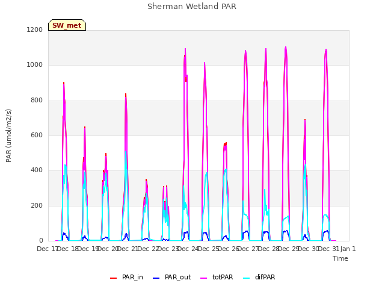385x289 pixels.
Task: Click the 0 y-axis tick label
Action: pyautogui.click(x=41, y=241)
